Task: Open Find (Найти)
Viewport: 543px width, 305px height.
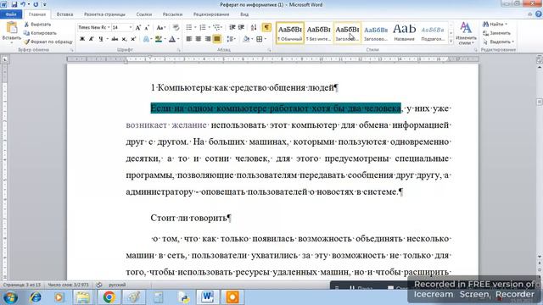Action: pyautogui.click(x=495, y=25)
